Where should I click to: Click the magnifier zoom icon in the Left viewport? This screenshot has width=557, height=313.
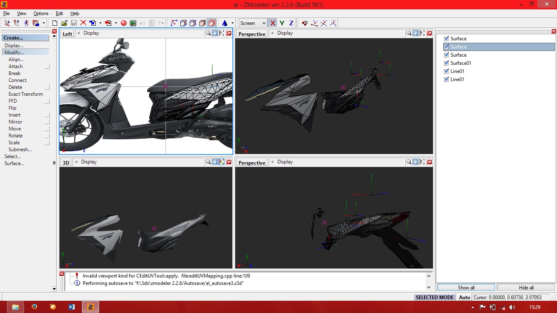click(x=208, y=33)
